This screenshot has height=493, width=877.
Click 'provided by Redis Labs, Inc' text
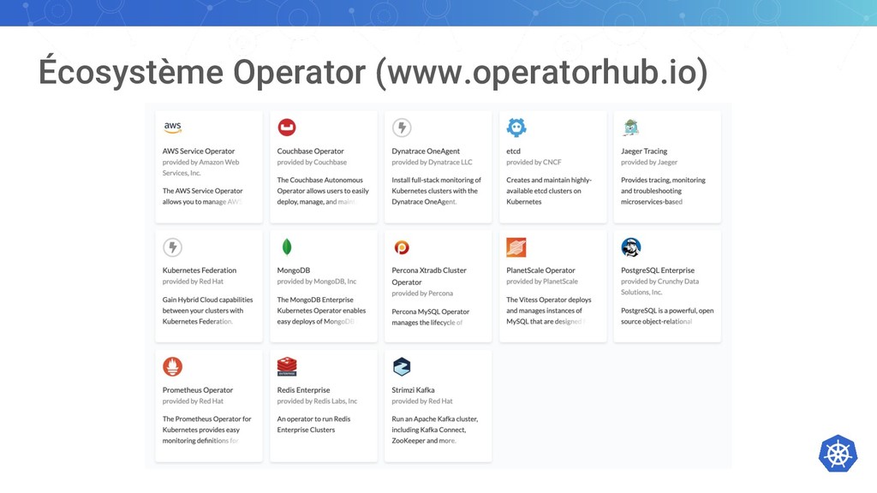[x=317, y=401]
